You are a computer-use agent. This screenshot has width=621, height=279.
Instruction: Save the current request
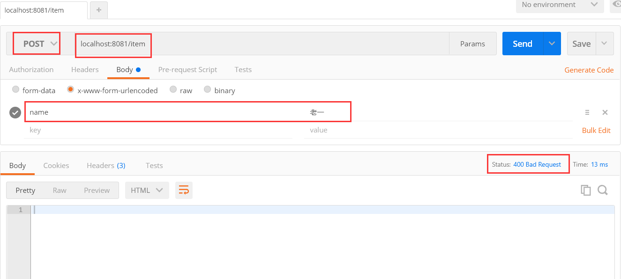pyautogui.click(x=581, y=44)
